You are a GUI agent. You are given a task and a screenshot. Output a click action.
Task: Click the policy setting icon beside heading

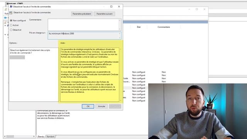tap(11, 13)
